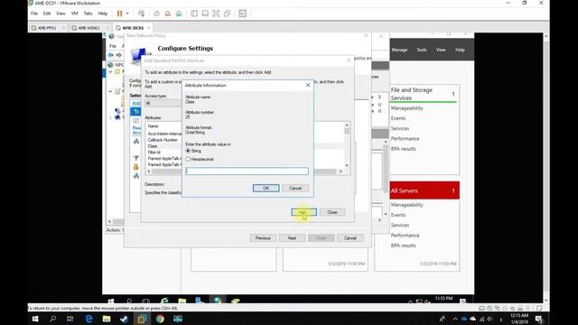Image resolution: width=578 pixels, height=325 pixels.
Task: Open the VMware Help menu
Action: click(x=102, y=14)
